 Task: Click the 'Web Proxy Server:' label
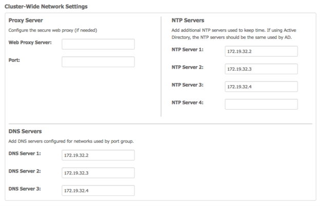point(30,43)
